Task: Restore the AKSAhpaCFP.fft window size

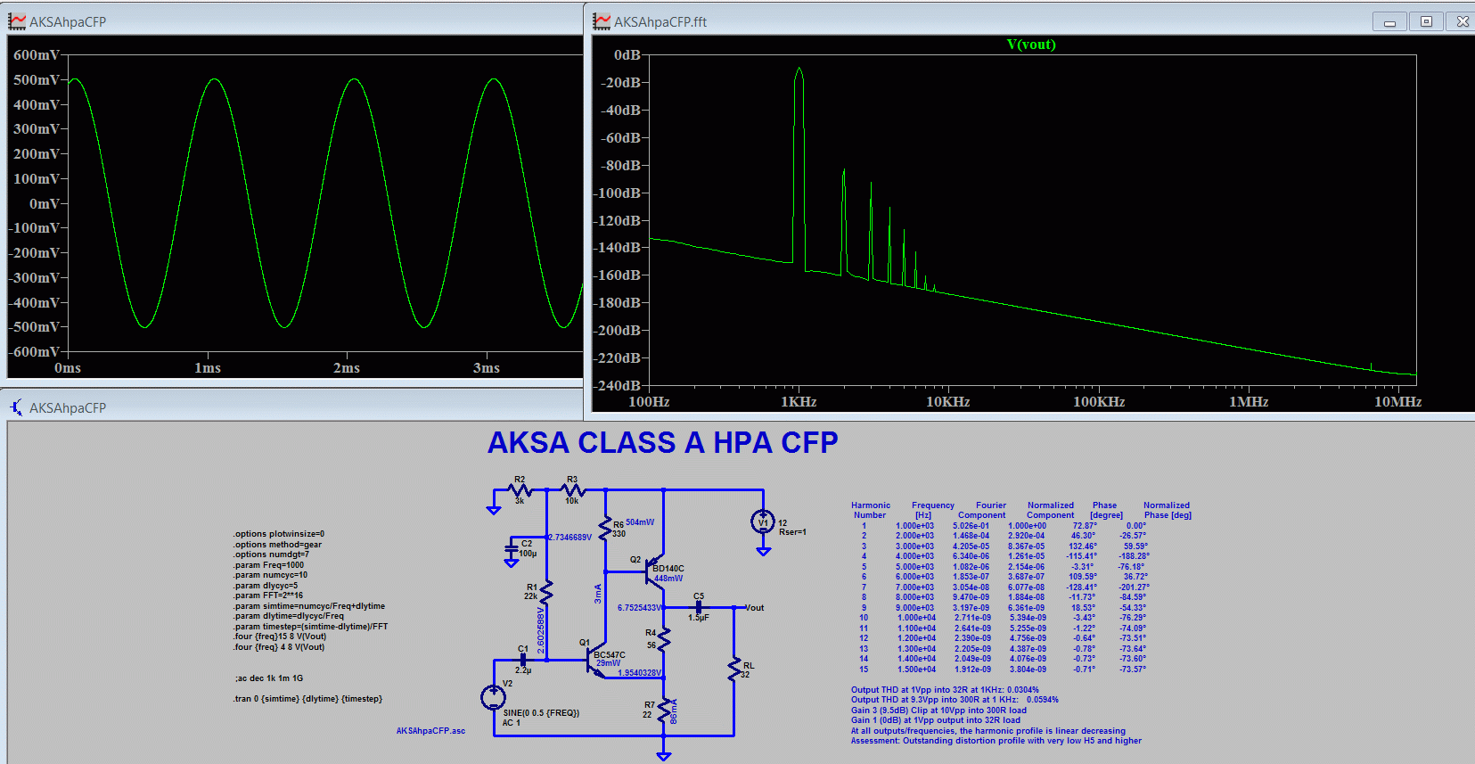Action: pos(1426,21)
